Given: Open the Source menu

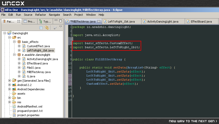Looking at the screenshot, I should pos(28,15).
